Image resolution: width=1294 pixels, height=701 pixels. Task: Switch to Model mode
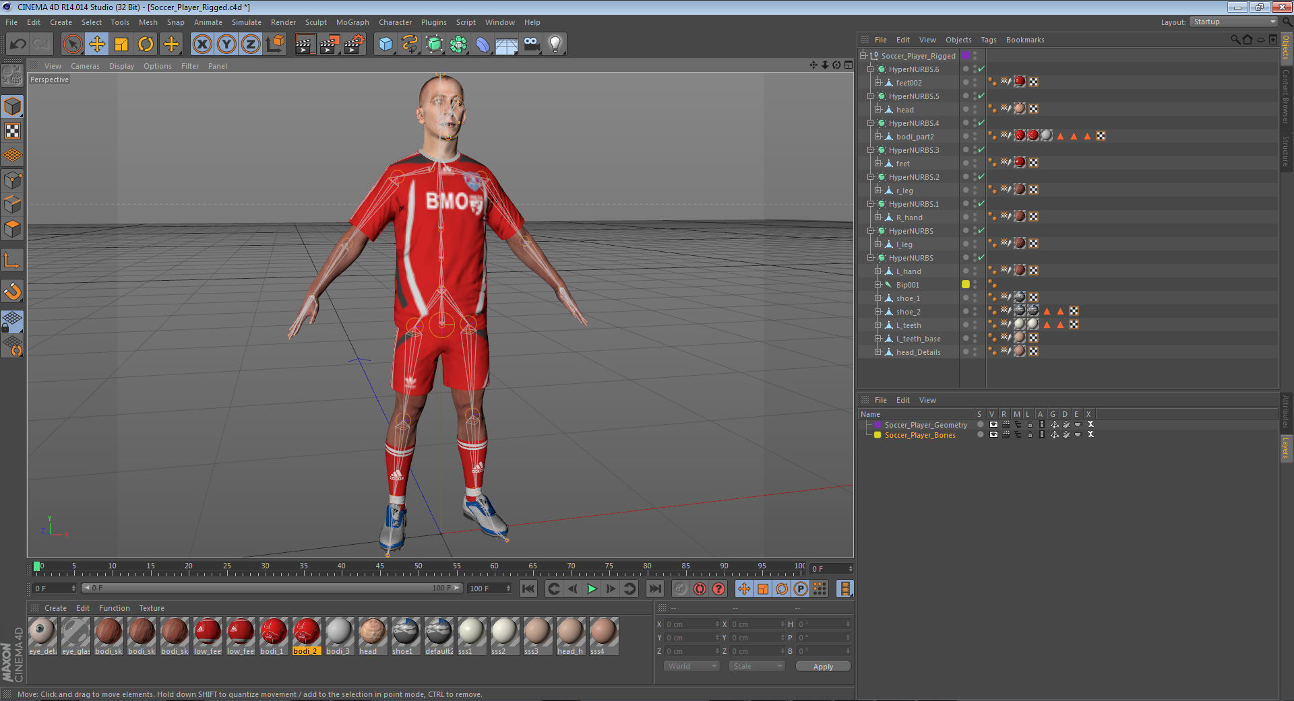(x=13, y=106)
